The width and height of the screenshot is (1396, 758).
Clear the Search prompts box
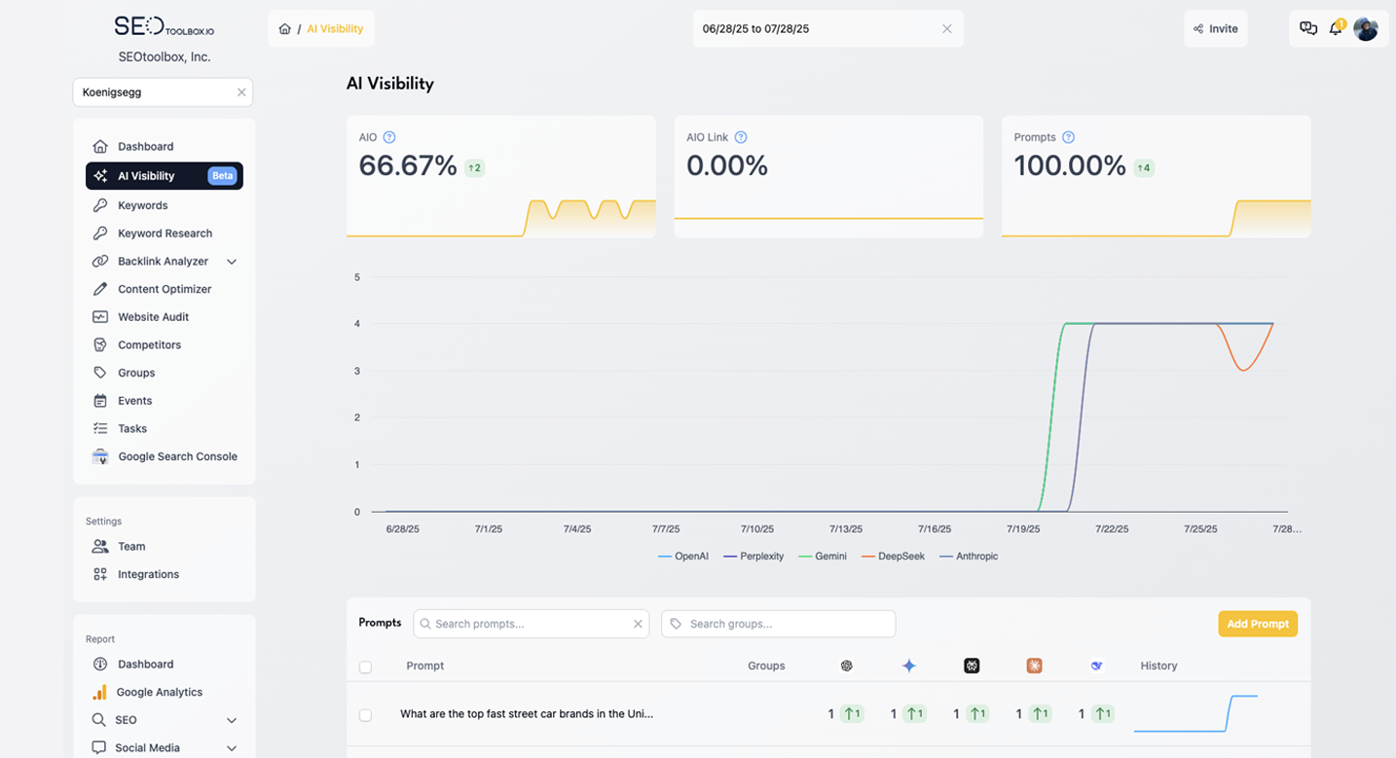pyautogui.click(x=639, y=624)
